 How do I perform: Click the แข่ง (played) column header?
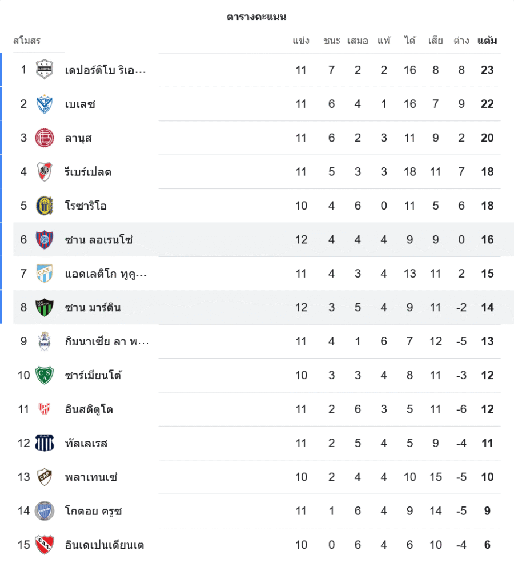point(301,41)
